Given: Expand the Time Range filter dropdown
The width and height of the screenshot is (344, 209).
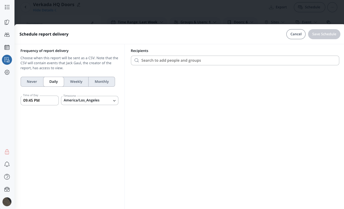Looking at the screenshot, I should click(137, 22).
